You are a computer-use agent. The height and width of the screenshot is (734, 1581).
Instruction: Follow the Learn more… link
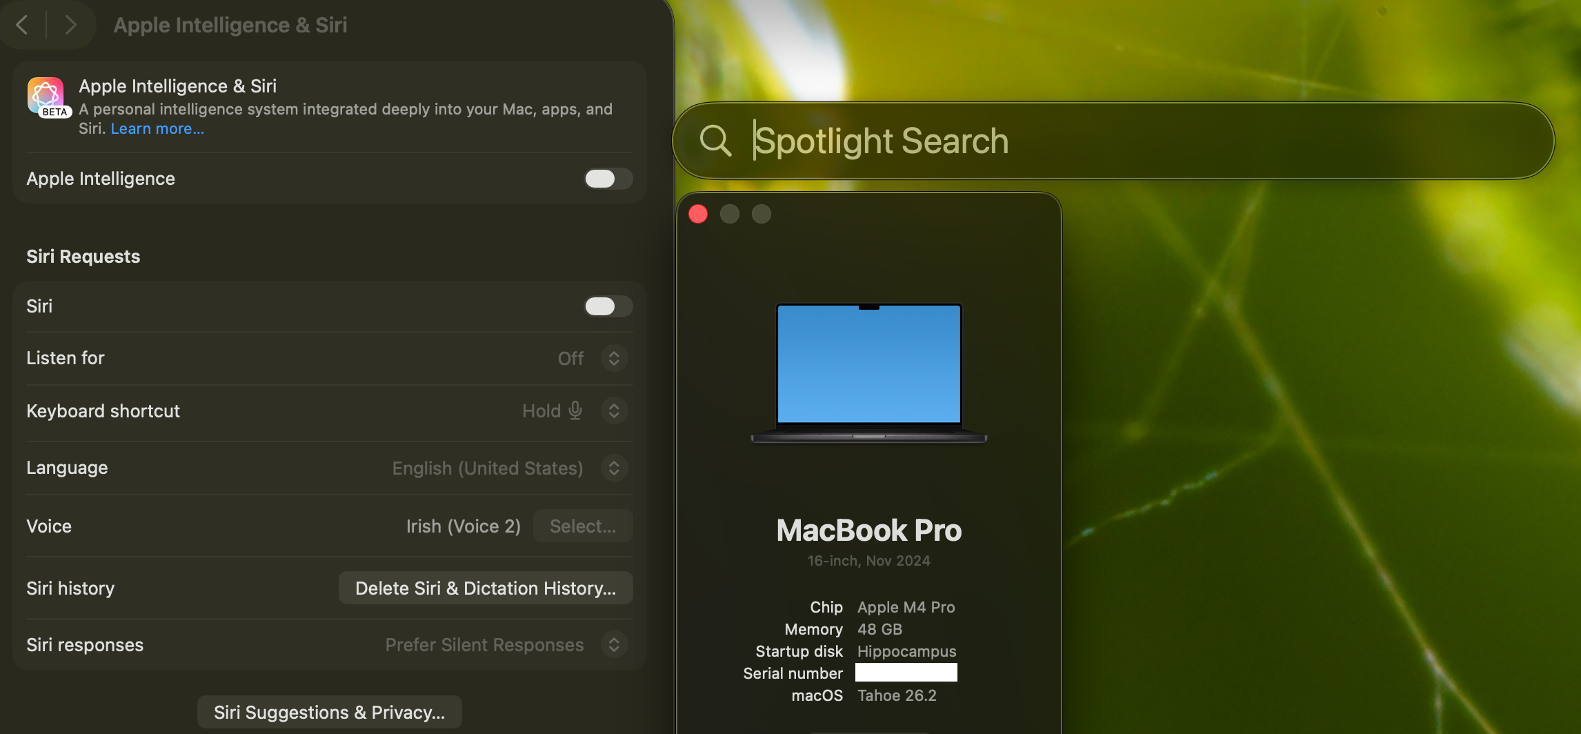tap(157, 129)
